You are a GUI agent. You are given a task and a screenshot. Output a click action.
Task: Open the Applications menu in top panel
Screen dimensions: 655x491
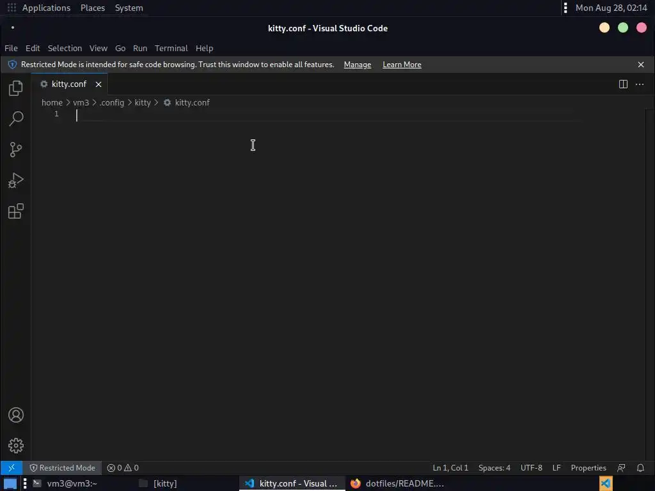[46, 8]
